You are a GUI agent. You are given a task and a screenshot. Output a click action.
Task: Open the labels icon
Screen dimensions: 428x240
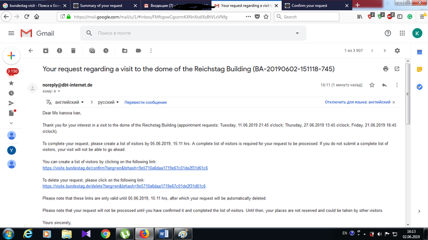coord(138,50)
